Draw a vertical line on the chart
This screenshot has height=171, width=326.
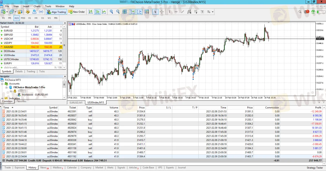170,12
